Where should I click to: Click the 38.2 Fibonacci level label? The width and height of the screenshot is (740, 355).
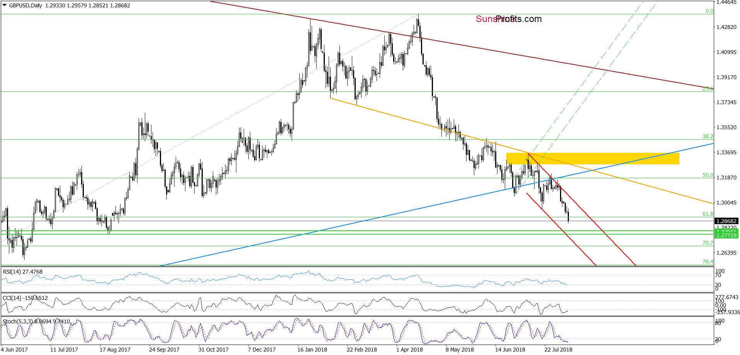point(708,136)
